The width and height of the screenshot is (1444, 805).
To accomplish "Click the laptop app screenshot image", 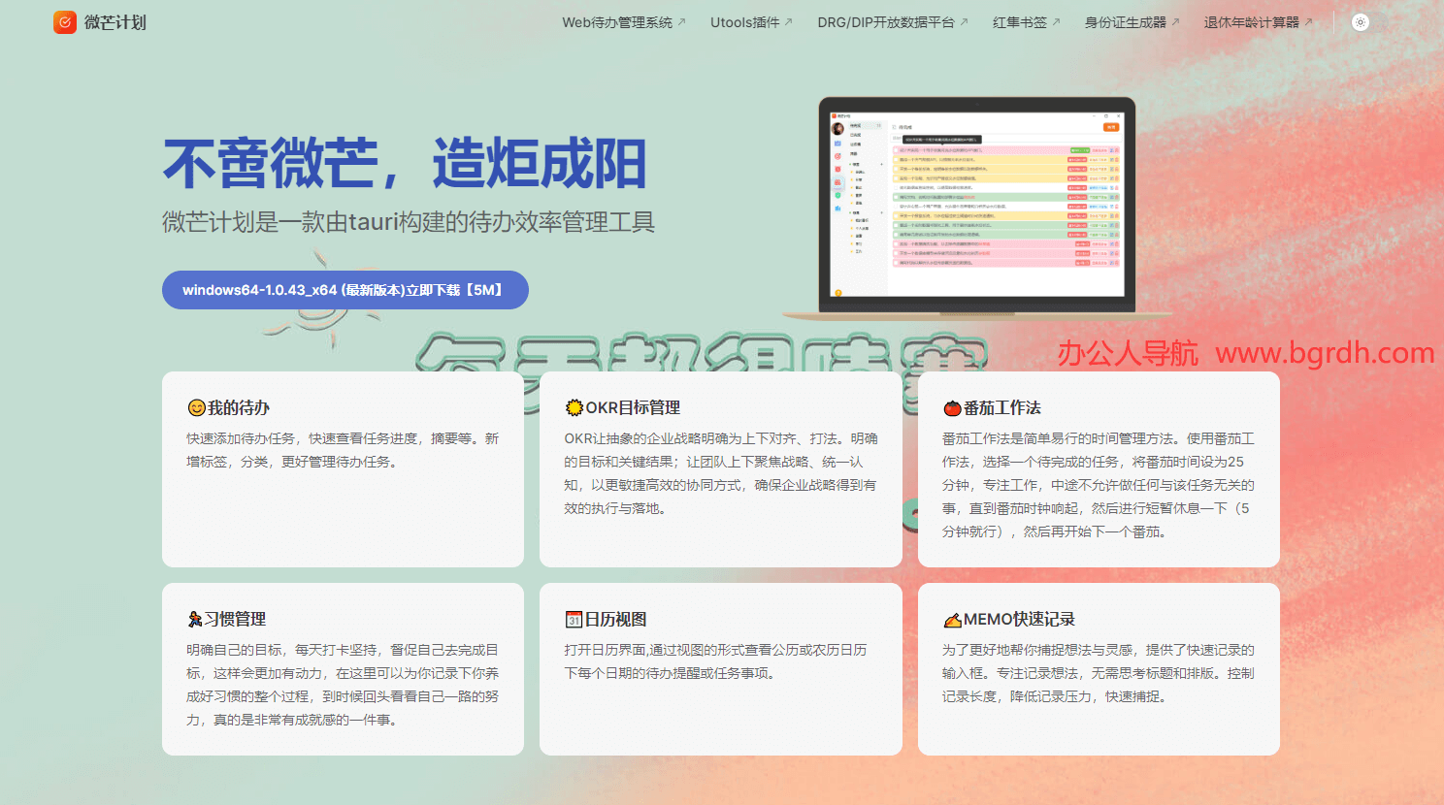I will pos(977,209).
